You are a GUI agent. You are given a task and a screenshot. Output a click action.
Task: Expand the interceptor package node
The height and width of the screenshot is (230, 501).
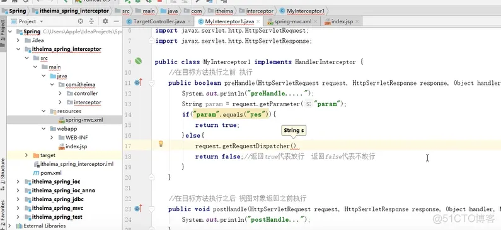60,102
